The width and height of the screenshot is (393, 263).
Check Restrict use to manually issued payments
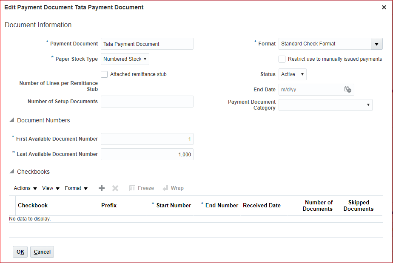282,59
